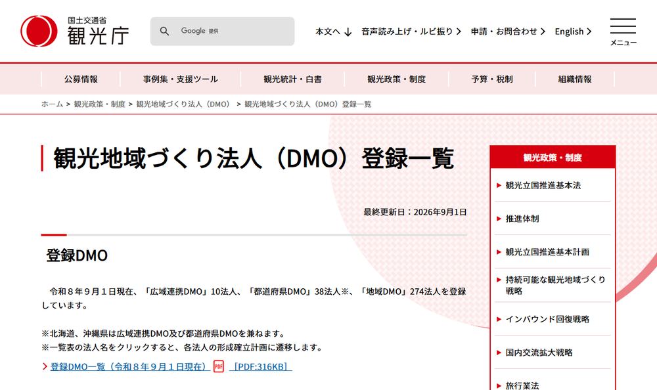657x390 pixels.
Task: Click the 国土交通省 text above logo
Action: pos(87,20)
